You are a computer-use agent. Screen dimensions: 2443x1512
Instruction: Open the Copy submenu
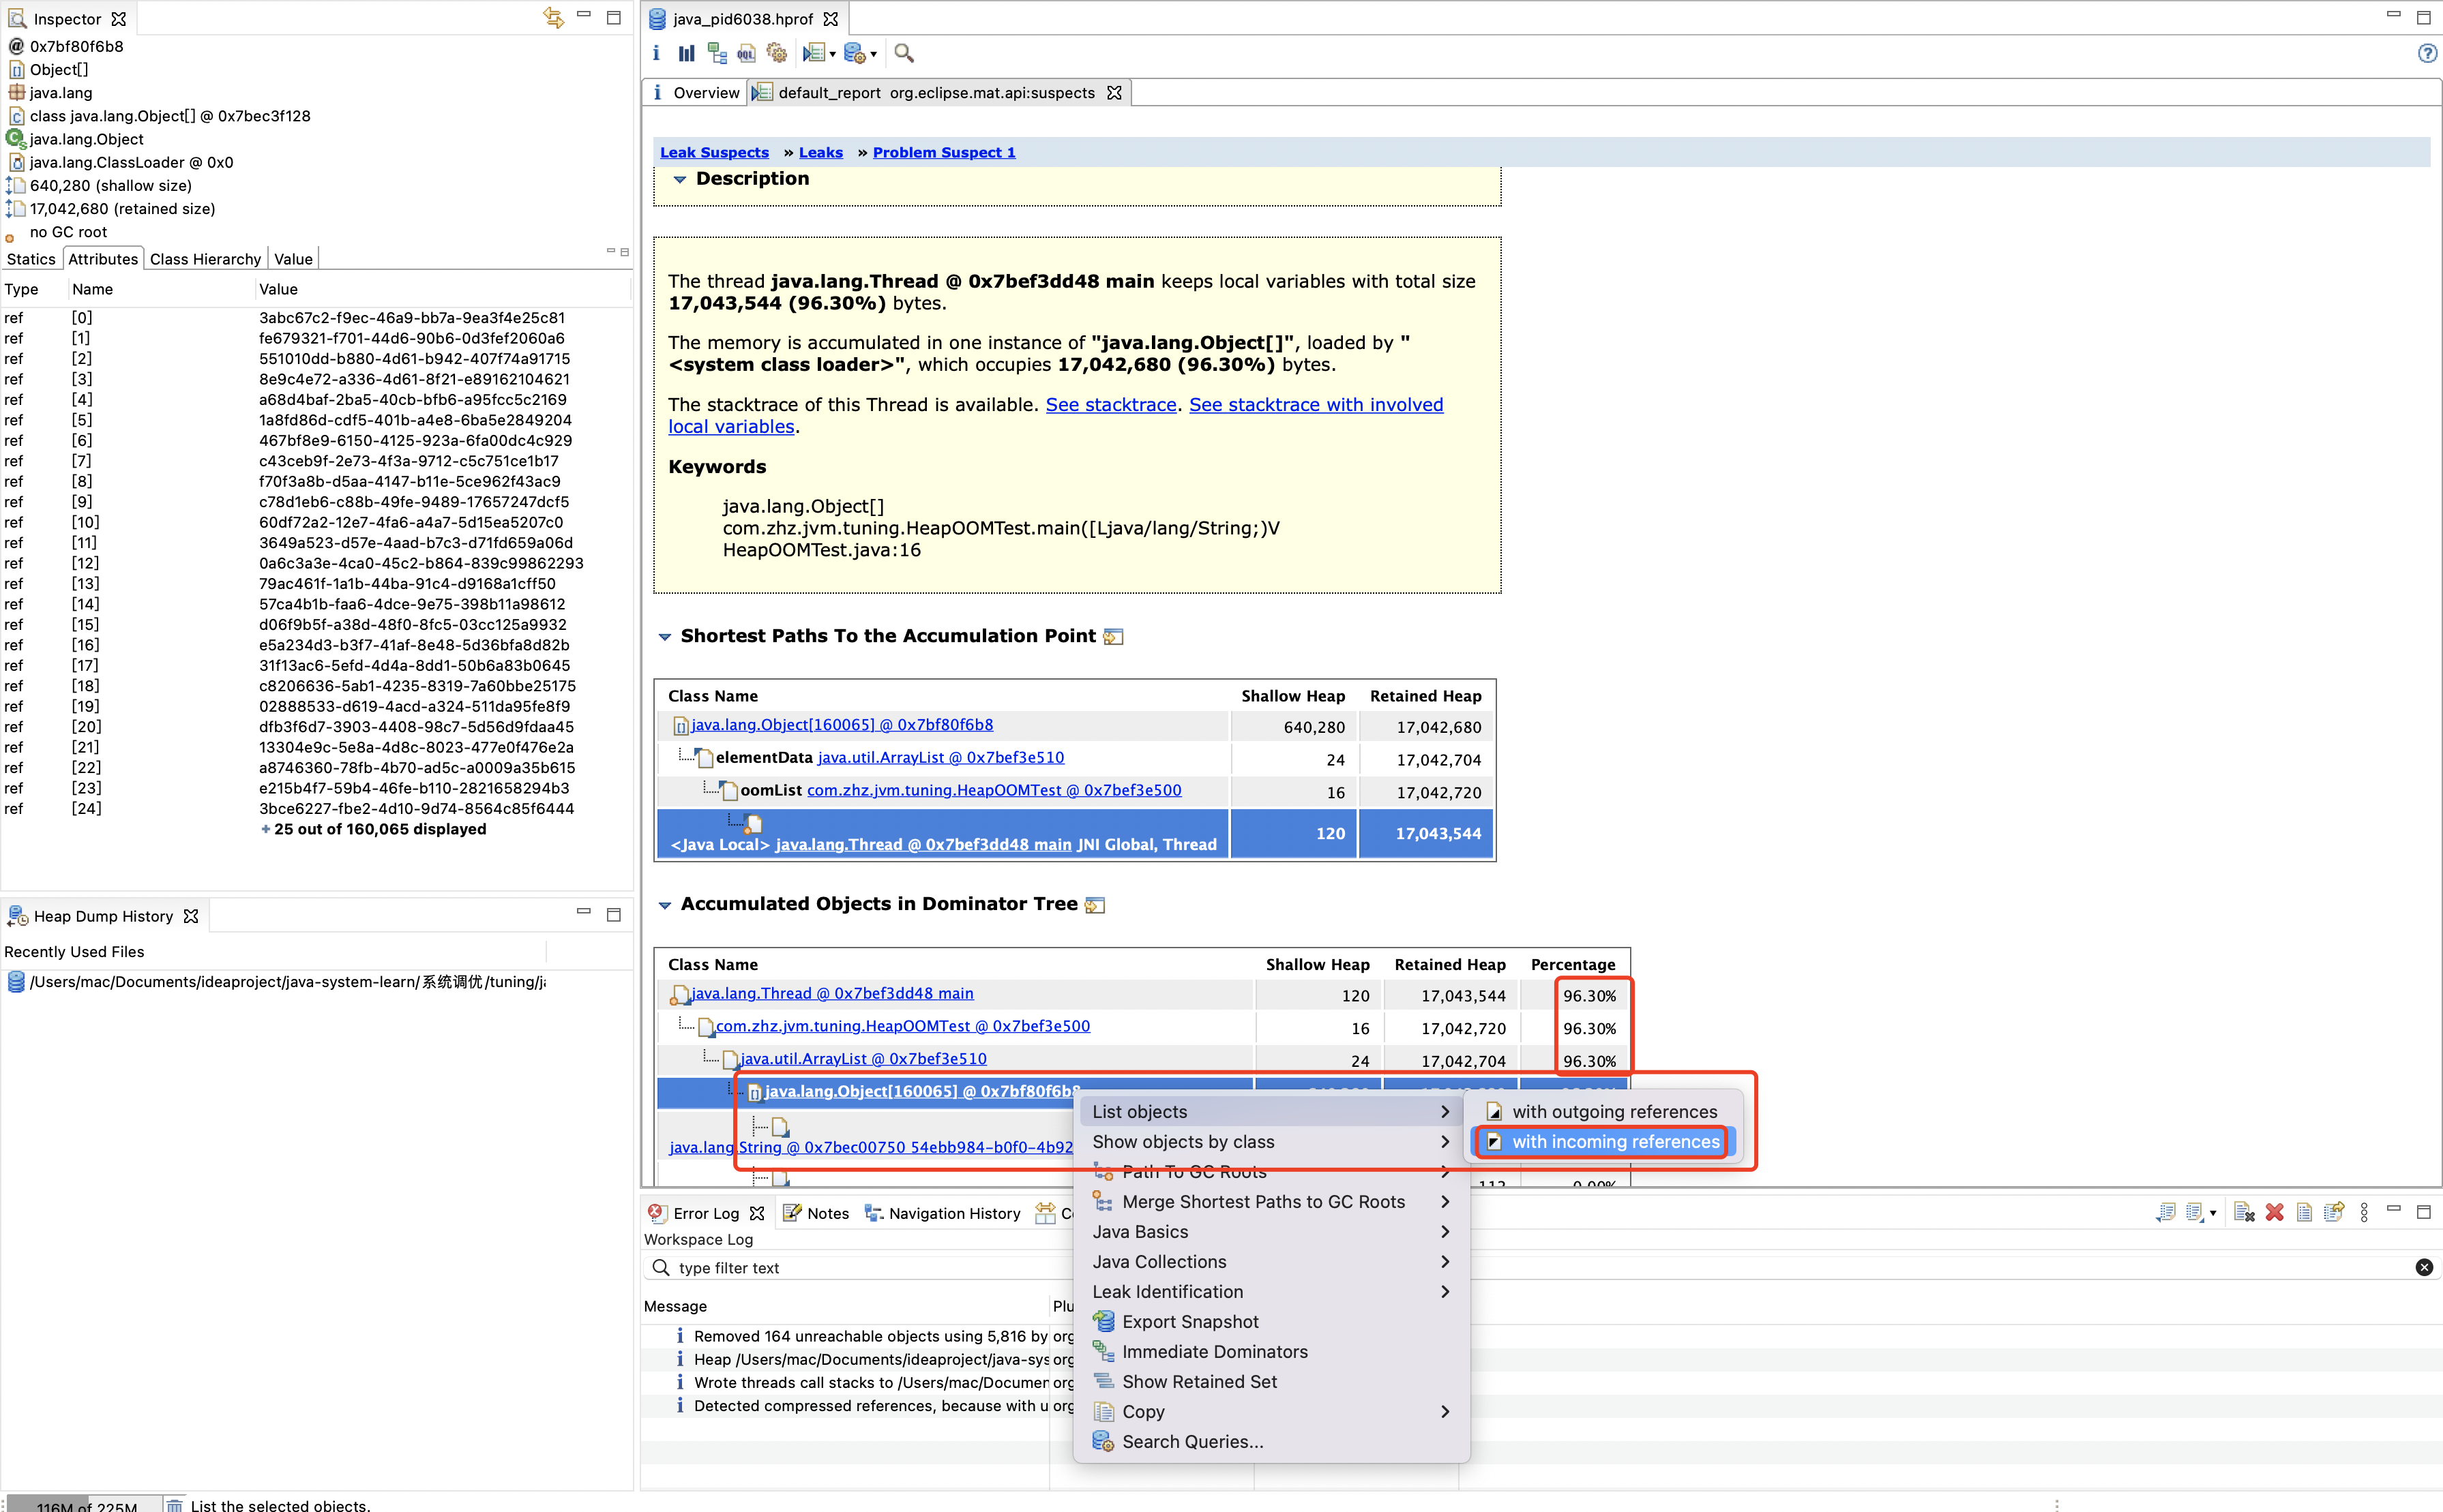1271,1411
